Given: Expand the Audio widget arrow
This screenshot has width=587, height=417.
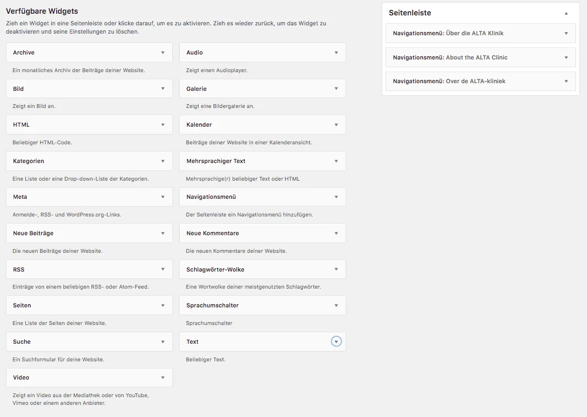Looking at the screenshot, I should [x=336, y=52].
